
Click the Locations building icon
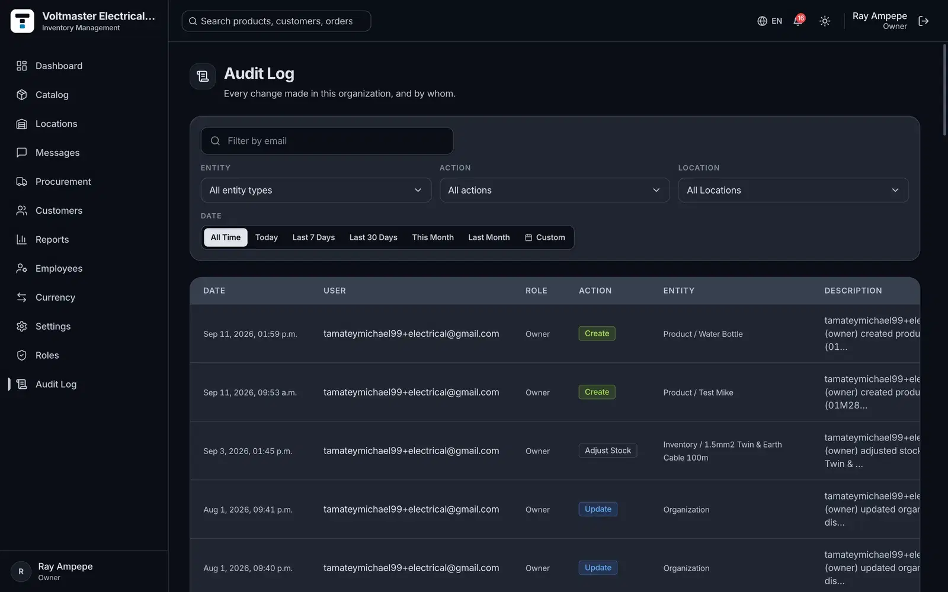[x=22, y=124]
